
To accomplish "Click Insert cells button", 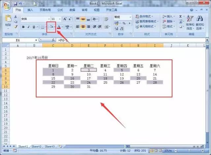I will point(168,16).
